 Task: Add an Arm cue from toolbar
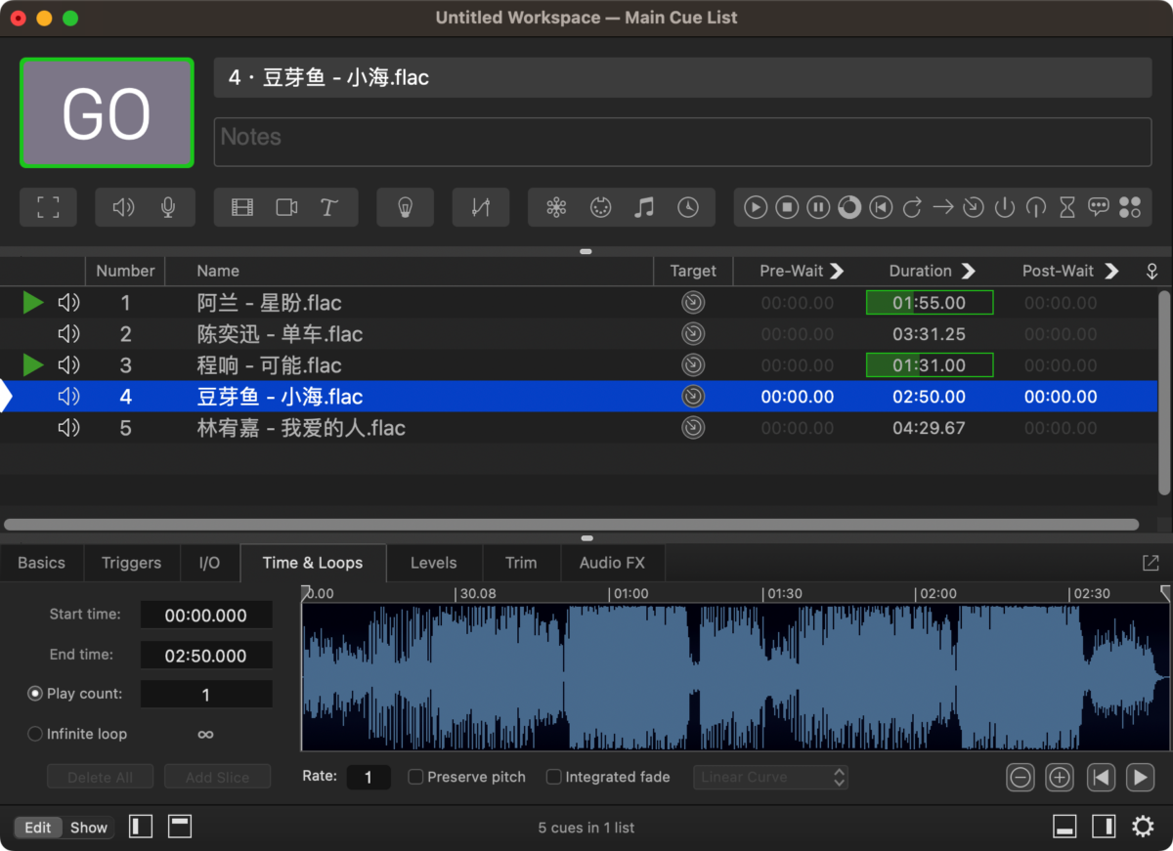click(x=1005, y=207)
